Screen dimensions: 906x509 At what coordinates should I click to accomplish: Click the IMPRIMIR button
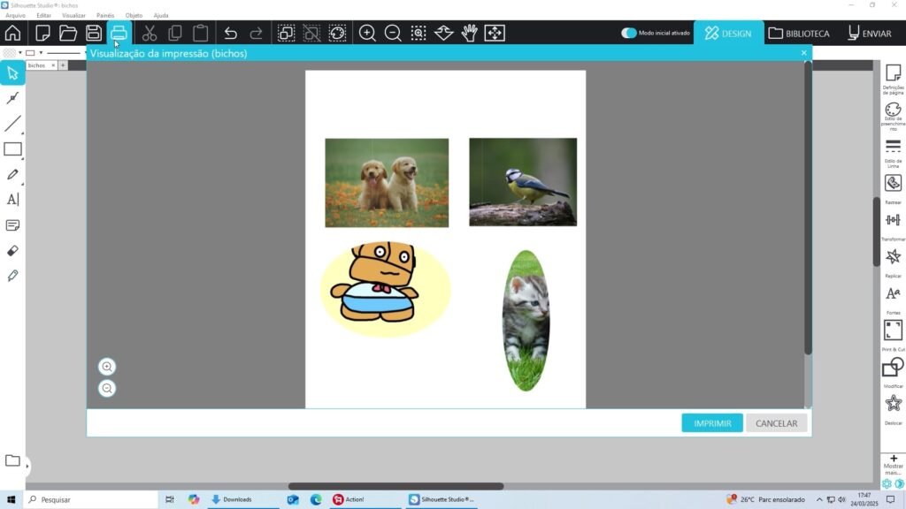[x=712, y=423]
